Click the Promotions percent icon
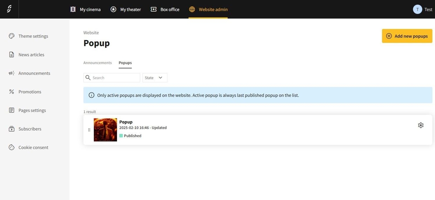The image size is (435, 200). (x=12, y=92)
